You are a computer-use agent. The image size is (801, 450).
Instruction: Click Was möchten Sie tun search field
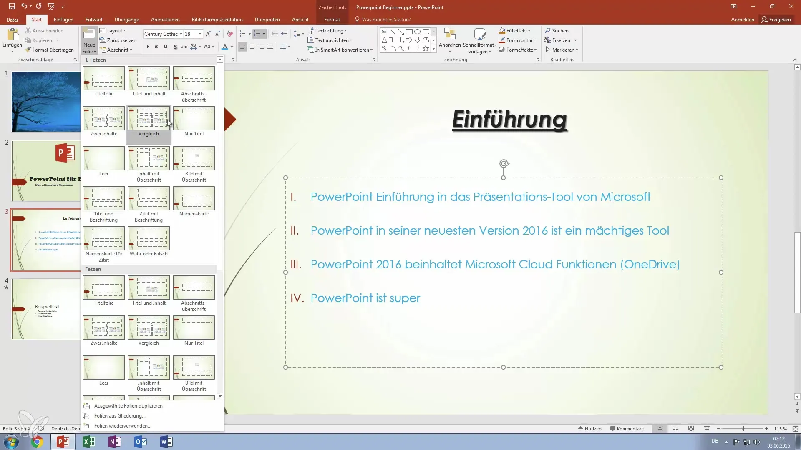click(386, 20)
